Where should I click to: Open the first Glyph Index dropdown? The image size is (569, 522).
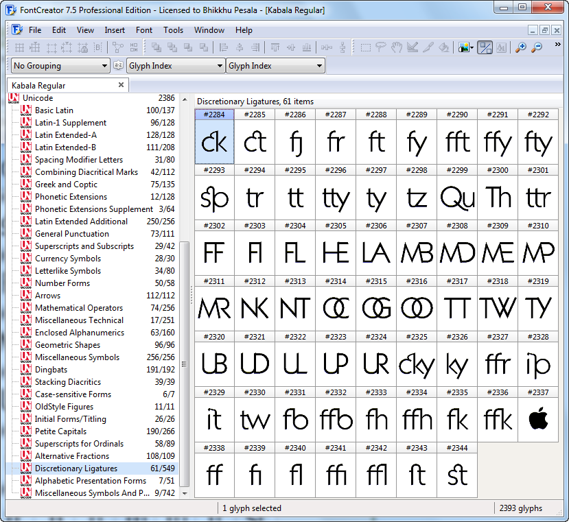coord(176,66)
